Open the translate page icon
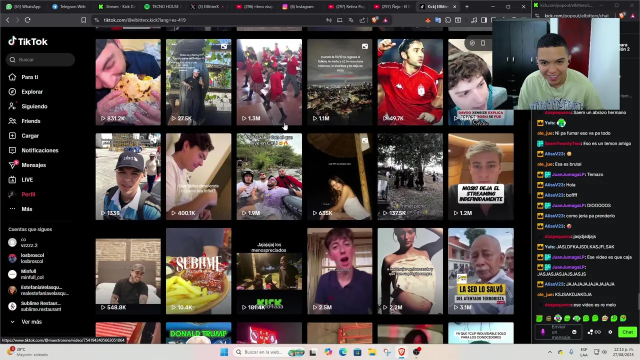This screenshot has height=360, width=640. tap(351, 20)
